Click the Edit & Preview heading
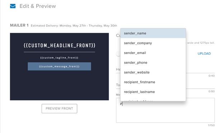The width and height of the screenshot is (224, 133). click(38, 6)
